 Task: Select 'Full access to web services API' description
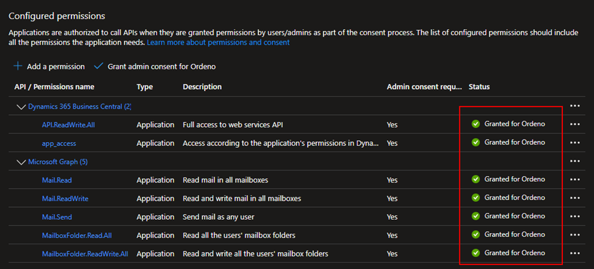233,125
